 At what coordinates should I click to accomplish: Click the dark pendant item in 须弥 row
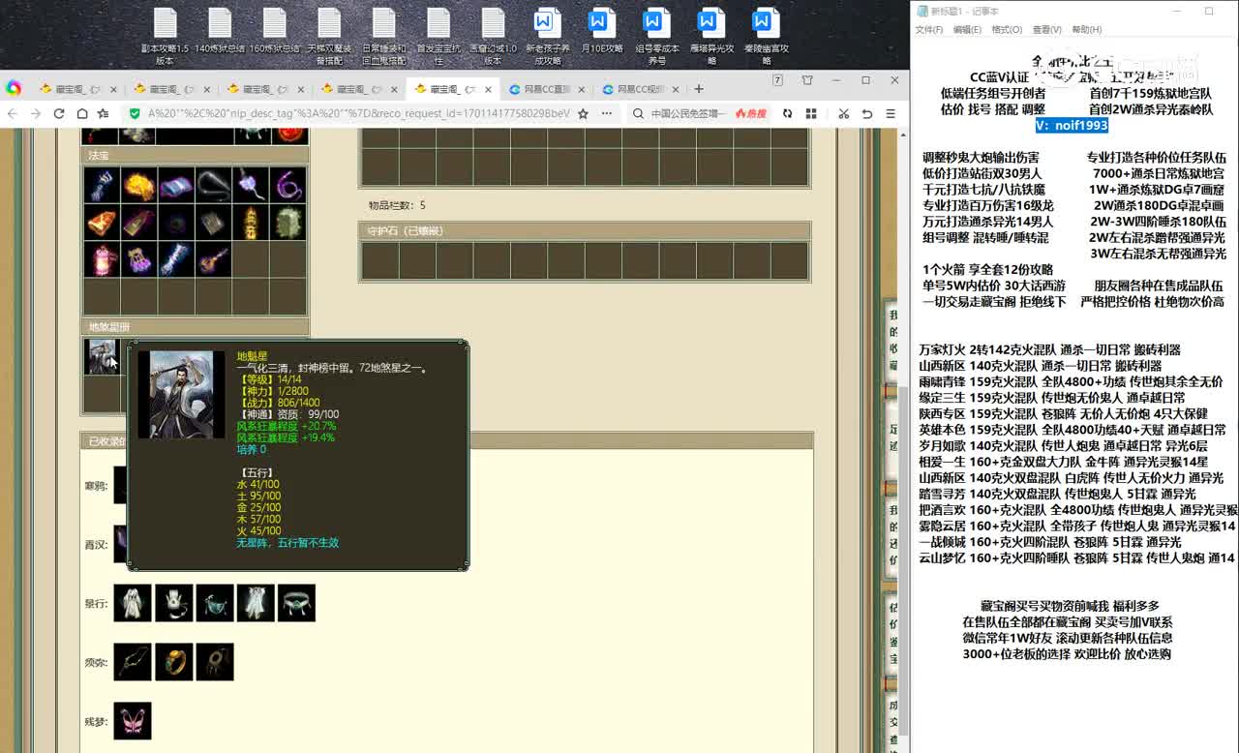tap(215, 662)
